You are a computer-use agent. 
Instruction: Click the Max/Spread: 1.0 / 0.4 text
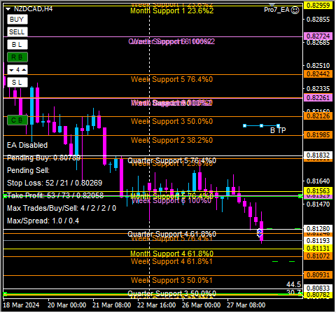click(43, 221)
